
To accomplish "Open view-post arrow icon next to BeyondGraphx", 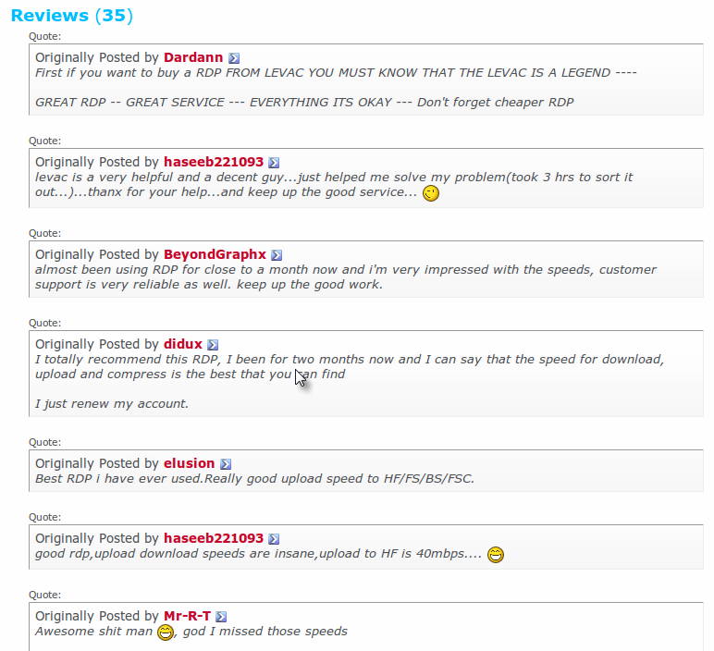I will click(x=277, y=255).
